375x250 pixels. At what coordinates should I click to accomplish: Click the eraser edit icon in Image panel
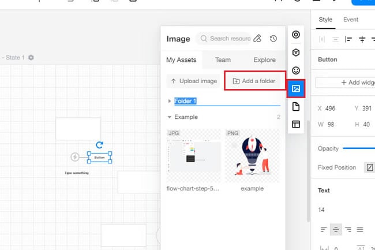257,38
